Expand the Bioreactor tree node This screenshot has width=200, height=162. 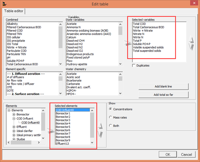click(x=14, y=114)
